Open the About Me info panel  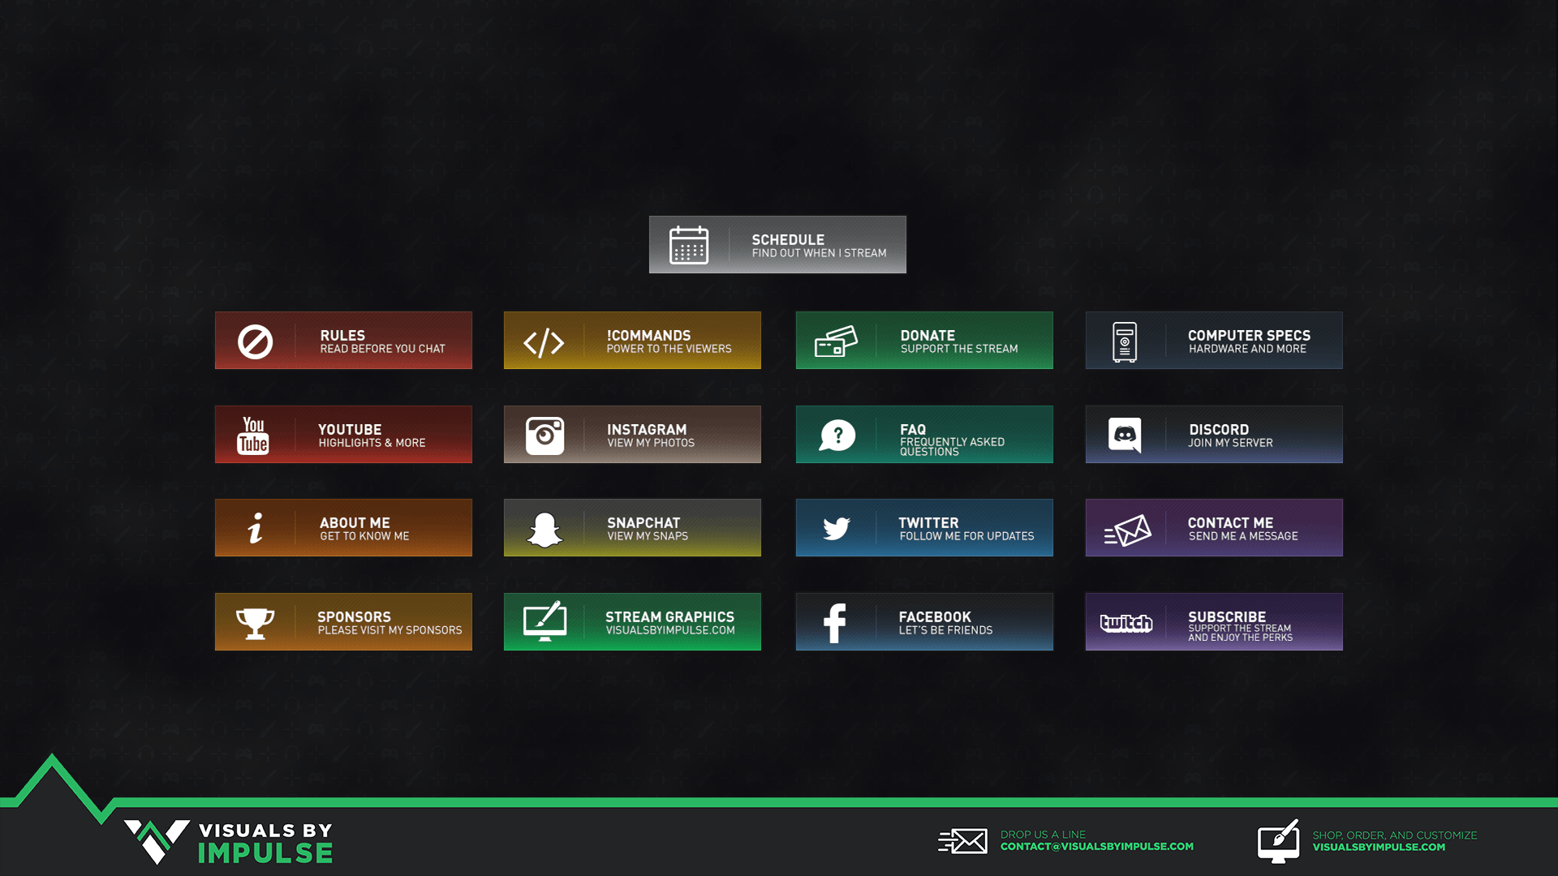click(342, 527)
